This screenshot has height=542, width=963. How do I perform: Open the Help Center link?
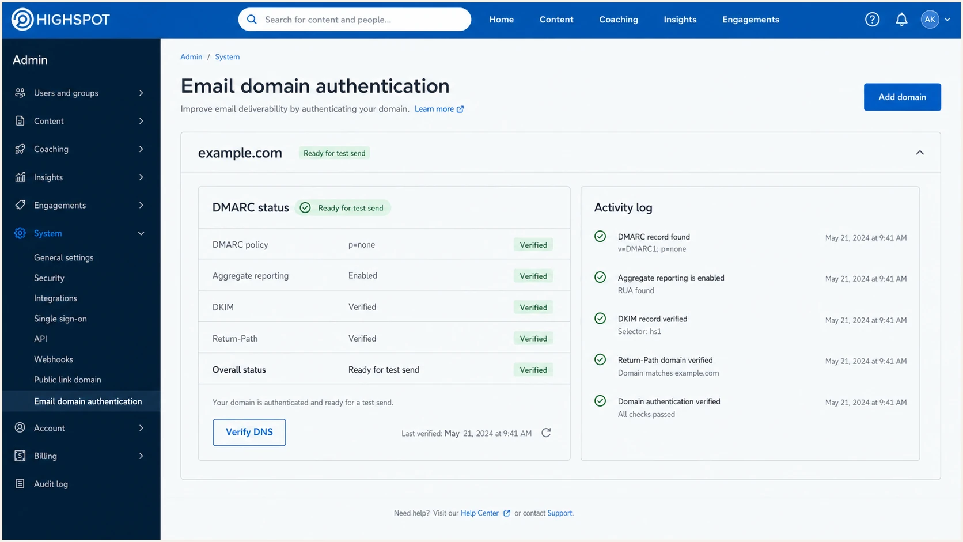(480, 513)
